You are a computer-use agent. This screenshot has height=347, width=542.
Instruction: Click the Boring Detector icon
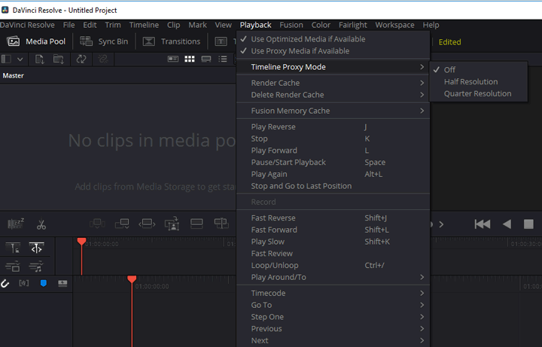[16, 224]
